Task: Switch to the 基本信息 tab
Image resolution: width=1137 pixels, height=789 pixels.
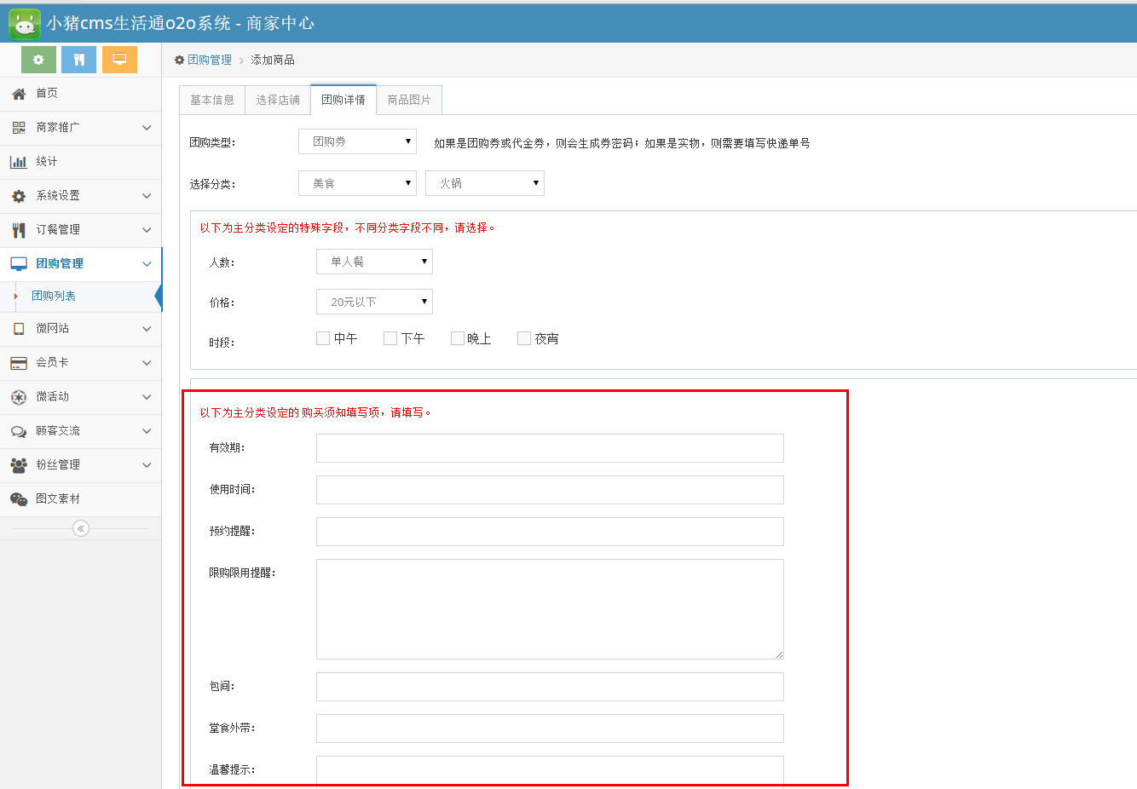Action: pyautogui.click(x=211, y=100)
